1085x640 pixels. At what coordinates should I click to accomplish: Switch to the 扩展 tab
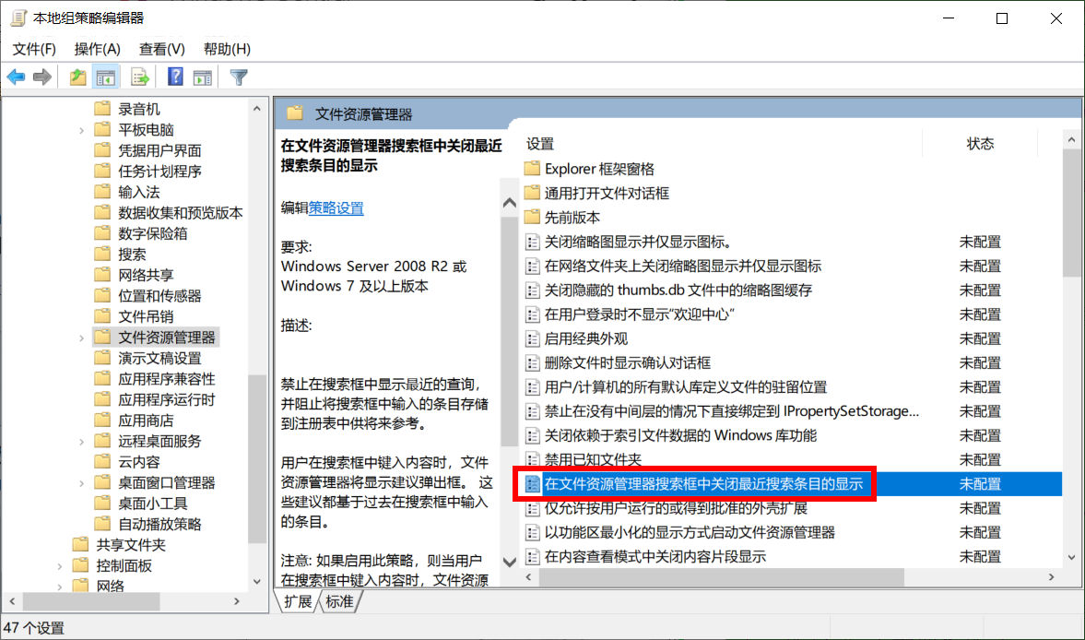297,600
